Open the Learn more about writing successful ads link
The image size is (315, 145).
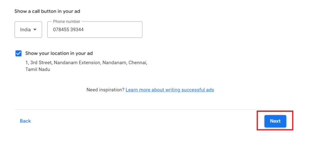[170, 90]
